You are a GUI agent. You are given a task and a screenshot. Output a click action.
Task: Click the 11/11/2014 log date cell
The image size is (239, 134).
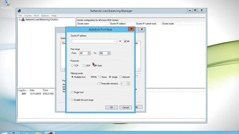tap(35, 94)
